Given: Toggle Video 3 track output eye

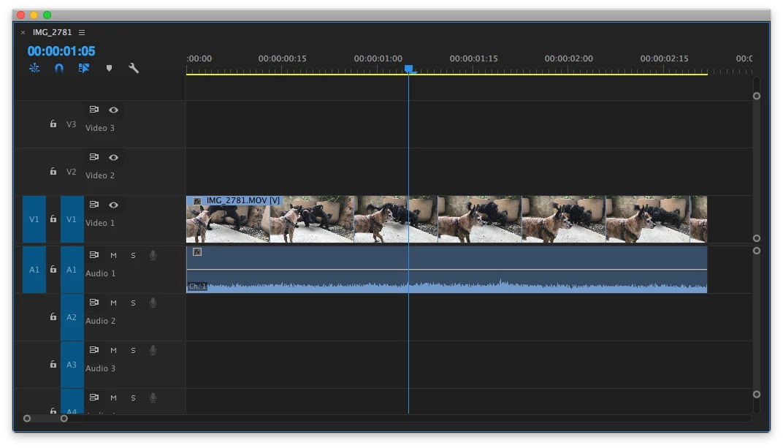Looking at the screenshot, I should 114,110.
